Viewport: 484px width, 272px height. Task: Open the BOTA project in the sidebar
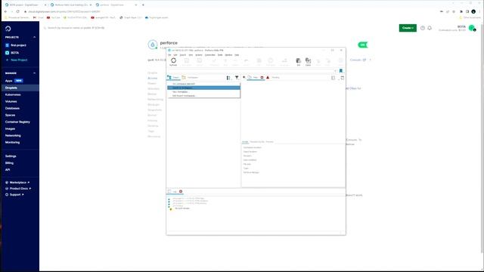click(15, 53)
